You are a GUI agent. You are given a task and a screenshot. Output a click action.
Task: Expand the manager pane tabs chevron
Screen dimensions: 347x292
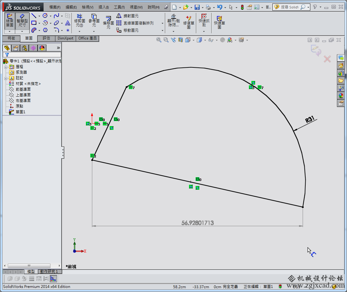click(x=58, y=48)
